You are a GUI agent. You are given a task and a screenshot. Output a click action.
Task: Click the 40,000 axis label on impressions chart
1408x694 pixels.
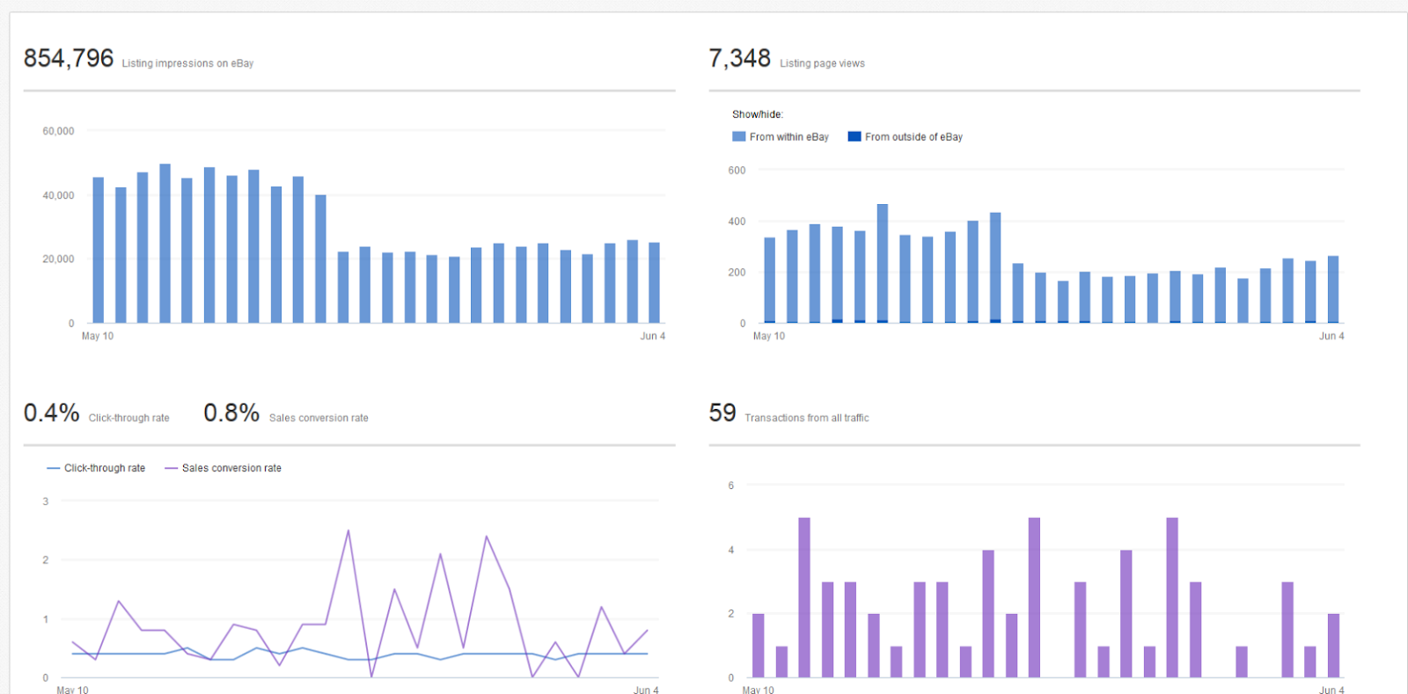(x=58, y=195)
